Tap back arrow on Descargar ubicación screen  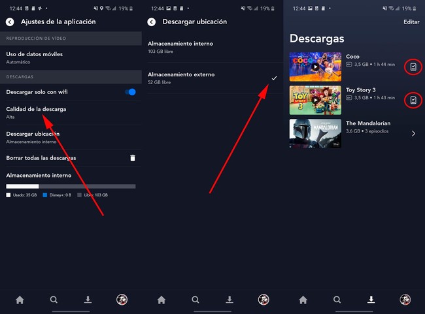(152, 22)
